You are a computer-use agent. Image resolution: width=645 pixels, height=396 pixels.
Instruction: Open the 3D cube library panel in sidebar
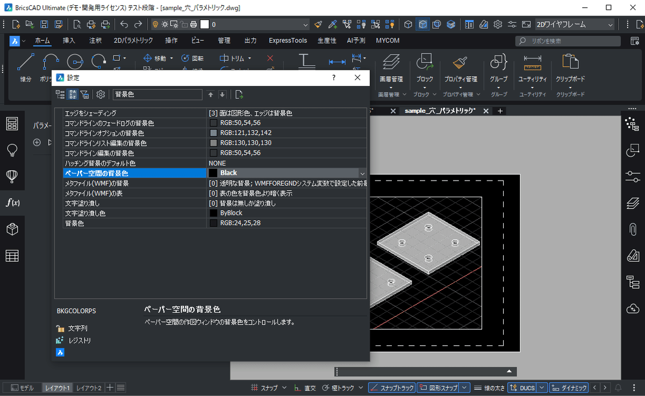click(x=12, y=229)
